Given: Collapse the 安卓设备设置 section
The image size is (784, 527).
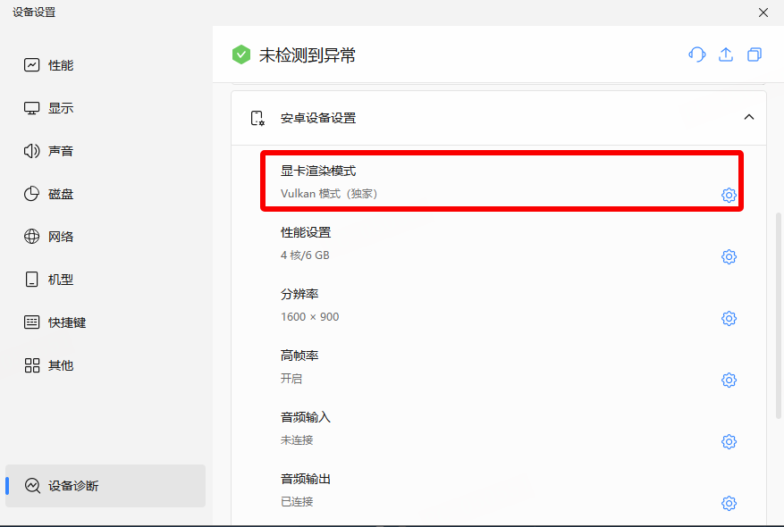Looking at the screenshot, I should [749, 117].
